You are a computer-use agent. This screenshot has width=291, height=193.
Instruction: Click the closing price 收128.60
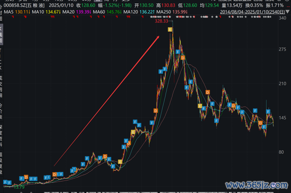pyautogui.click(x=86, y=5)
